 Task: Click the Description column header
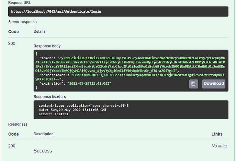coord(44,134)
